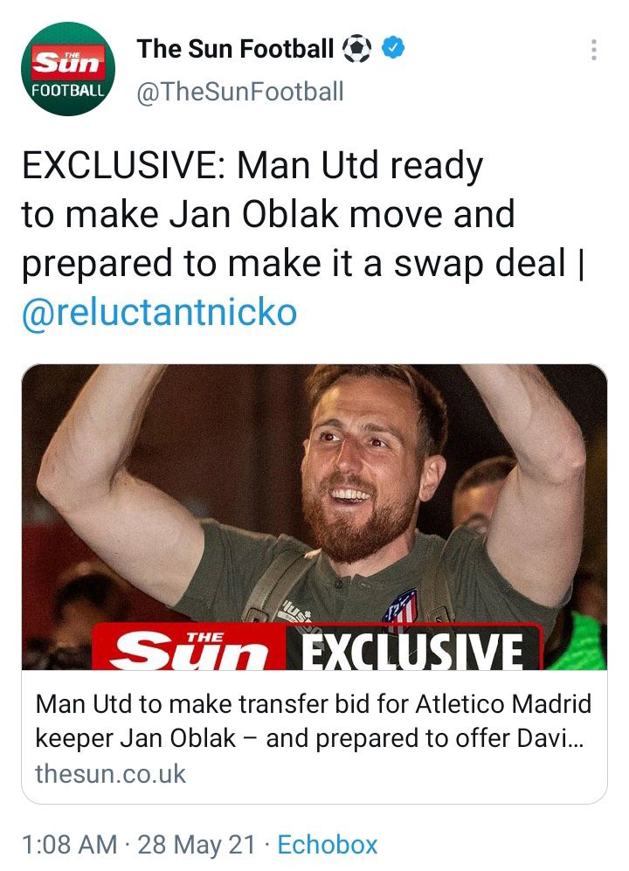The image size is (629, 871).
Task: Open the thesun.co.uk domain link
Action: pyautogui.click(x=111, y=774)
